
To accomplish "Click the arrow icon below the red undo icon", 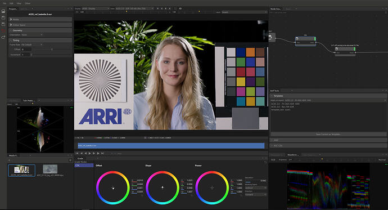I will click(3, 37).
